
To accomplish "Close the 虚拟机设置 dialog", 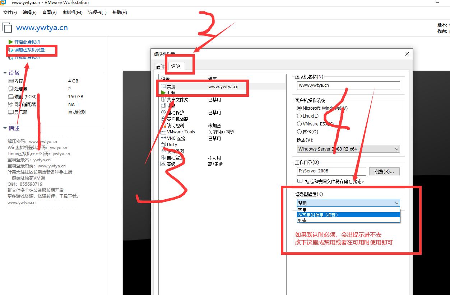I will [x=407, y=54].
